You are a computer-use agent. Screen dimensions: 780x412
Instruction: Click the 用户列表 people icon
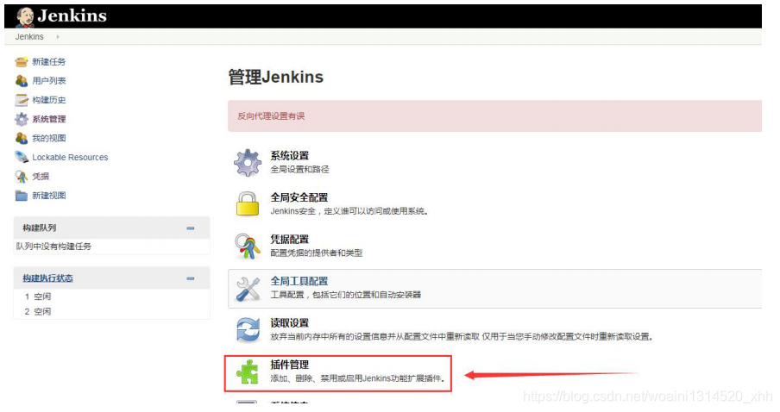click(22, 80)
